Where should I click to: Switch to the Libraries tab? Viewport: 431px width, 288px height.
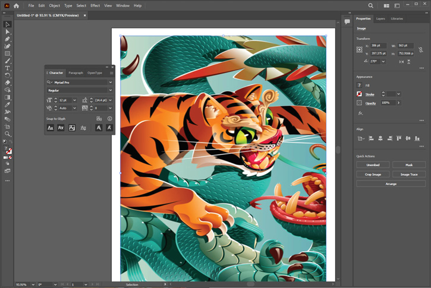coord(397,18)
